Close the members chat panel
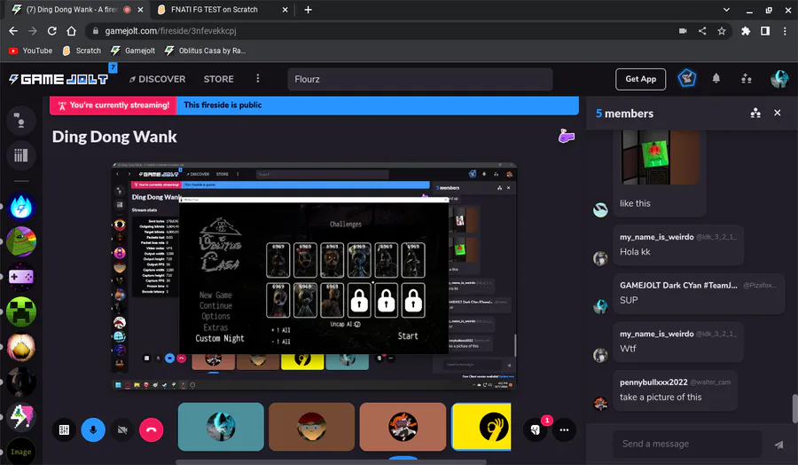 tap(777, 113)
